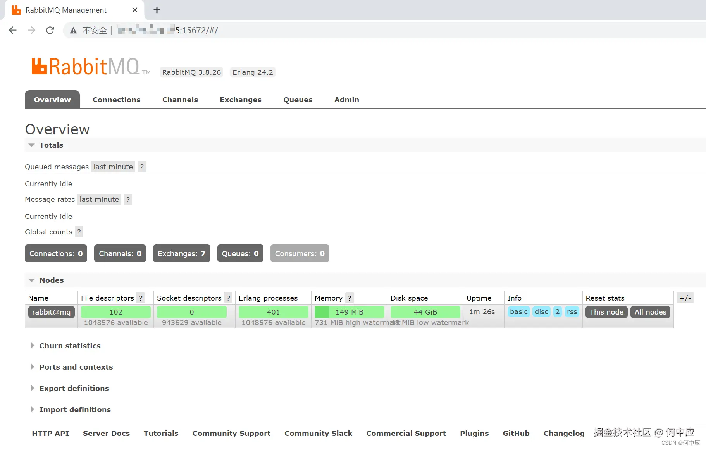
Task: Go to the Exchanges tab
Action: (241, 100)
